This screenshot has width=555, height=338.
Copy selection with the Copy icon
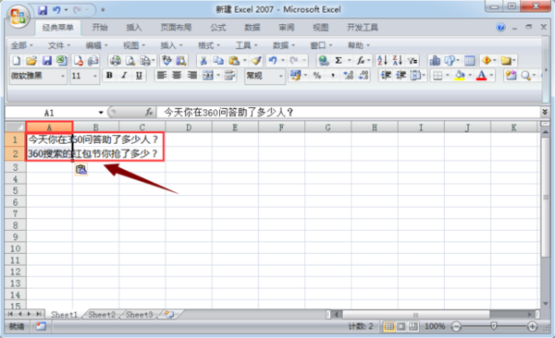coord(218,60)
